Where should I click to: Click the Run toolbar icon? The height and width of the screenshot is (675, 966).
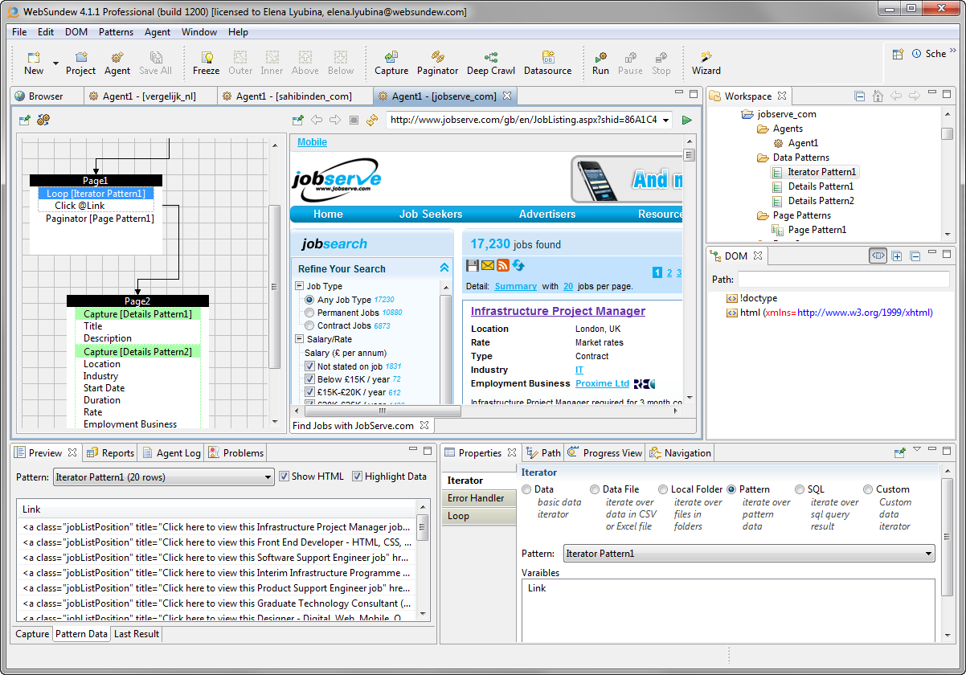point(600,57)
